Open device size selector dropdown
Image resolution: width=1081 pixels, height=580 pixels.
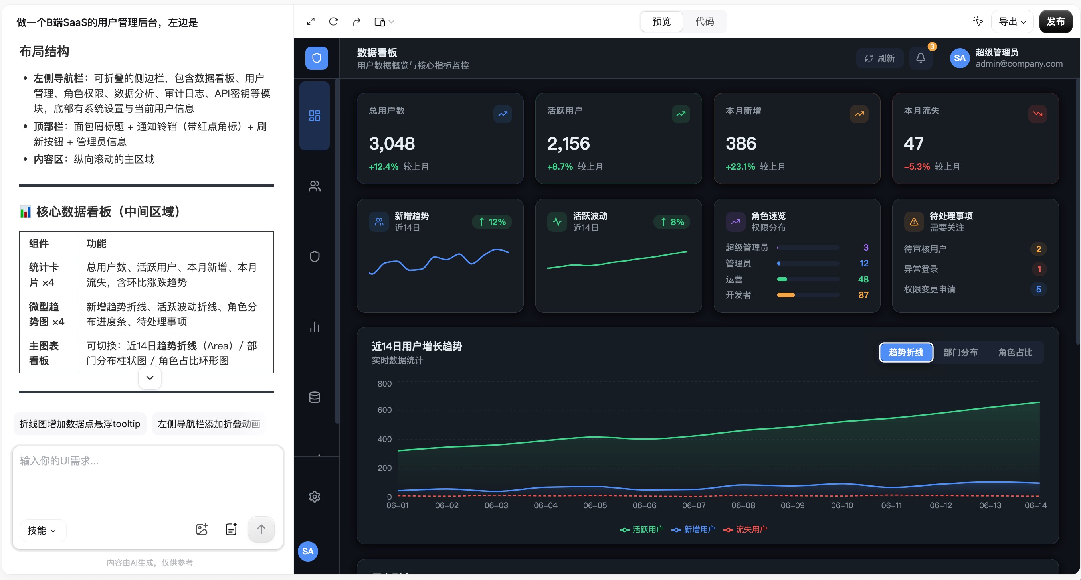384,22
